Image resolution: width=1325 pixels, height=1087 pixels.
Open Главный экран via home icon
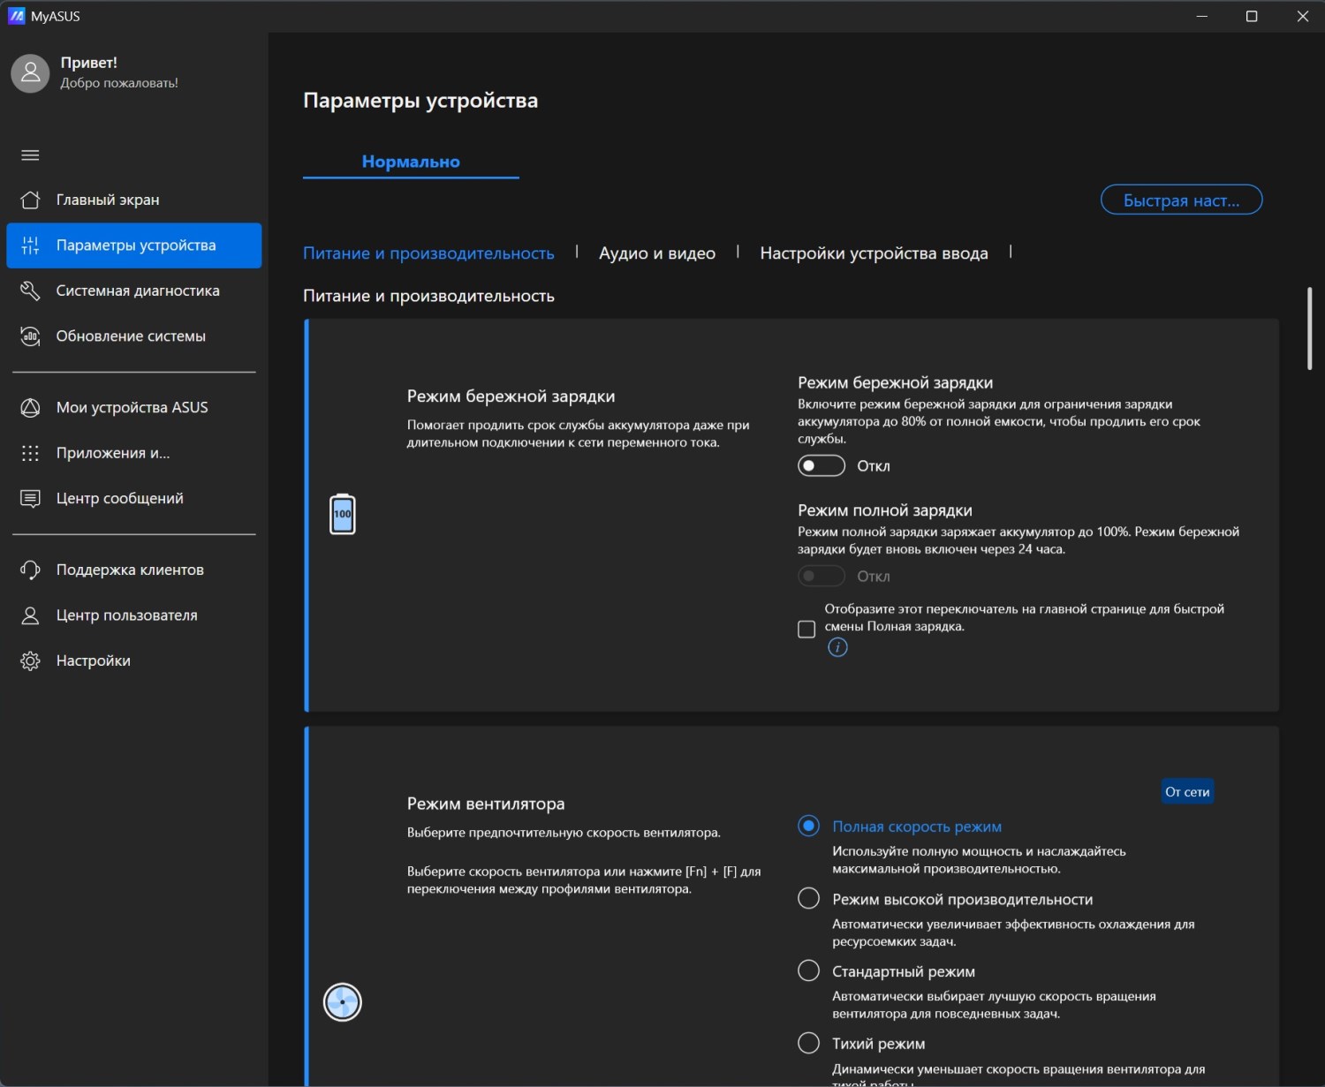30,200
